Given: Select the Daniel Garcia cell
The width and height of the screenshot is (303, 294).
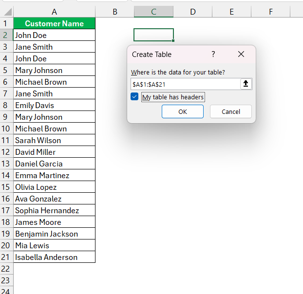Looking at the screenshot, I should [x=54, y=164].
